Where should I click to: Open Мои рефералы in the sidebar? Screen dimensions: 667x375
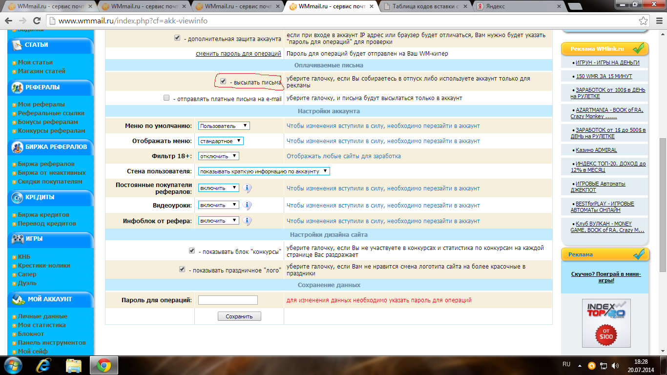point(41,104)
